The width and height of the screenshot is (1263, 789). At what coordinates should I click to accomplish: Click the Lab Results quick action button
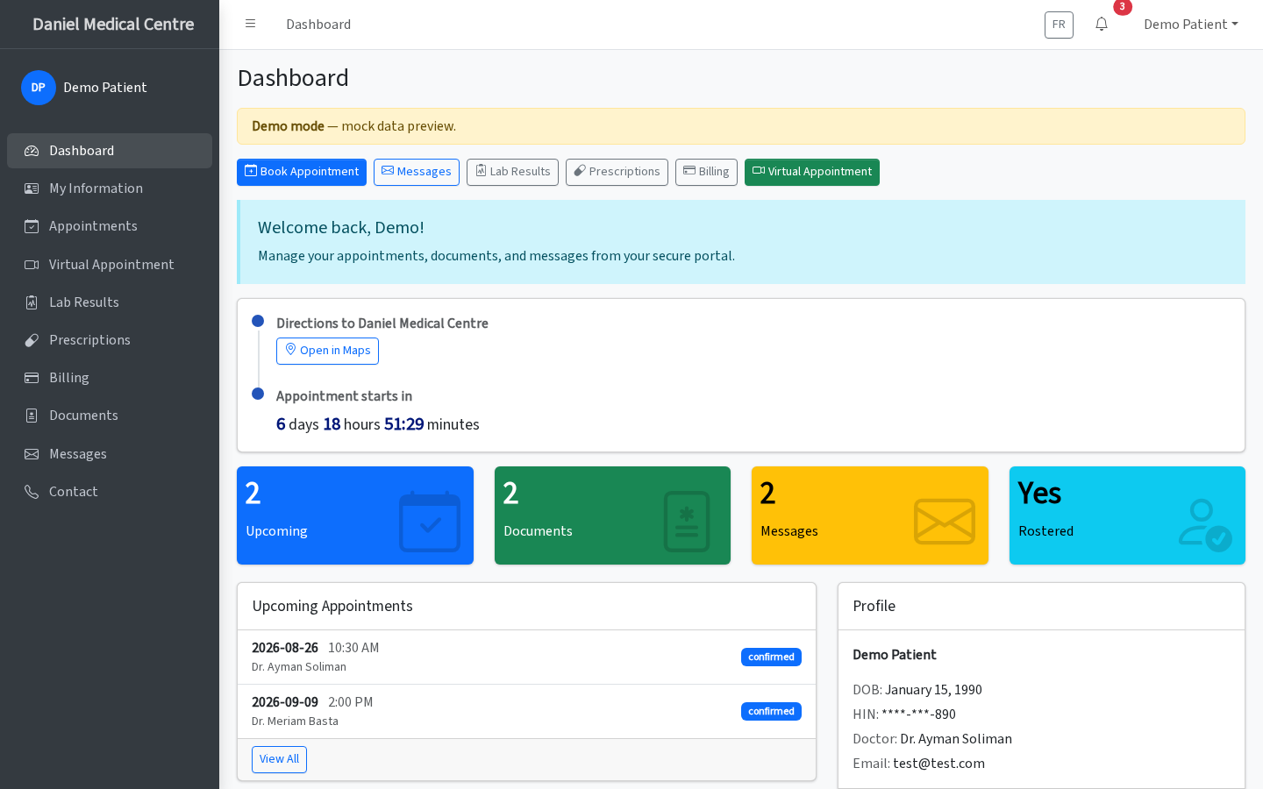click(512, 172)
